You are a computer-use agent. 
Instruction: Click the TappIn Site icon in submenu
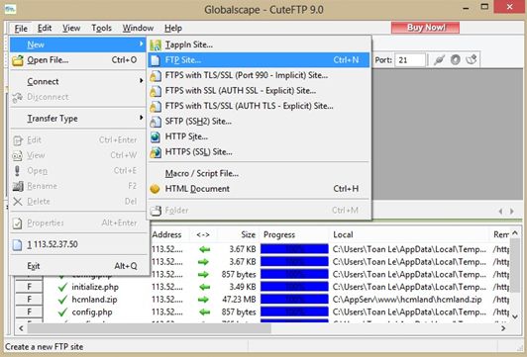(x=156, y=45)
